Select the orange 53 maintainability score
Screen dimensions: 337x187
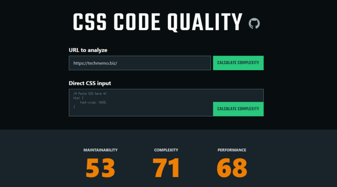(x=100, y=168)
